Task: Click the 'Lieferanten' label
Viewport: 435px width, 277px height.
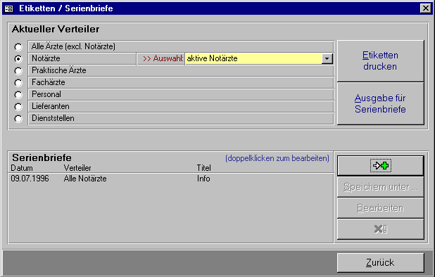Action: pos(181,106)
